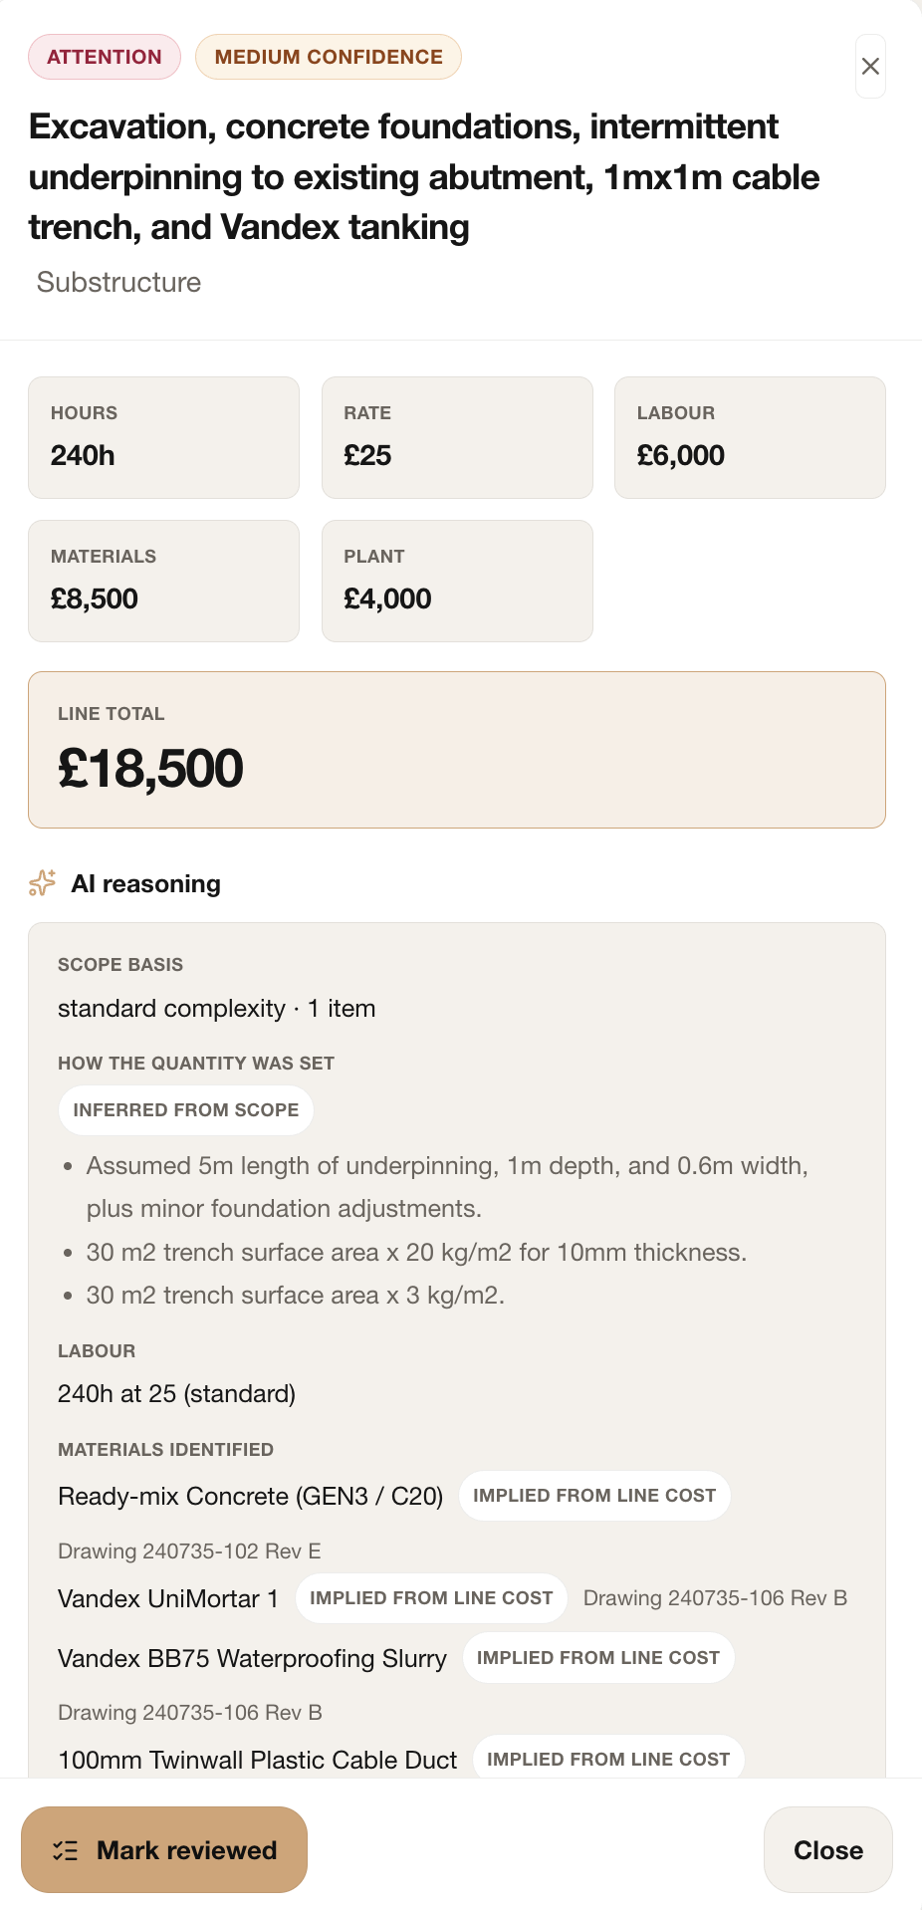Click the Close button at bottom
Screen dimensions: 922x1910
pos(828,1849)
